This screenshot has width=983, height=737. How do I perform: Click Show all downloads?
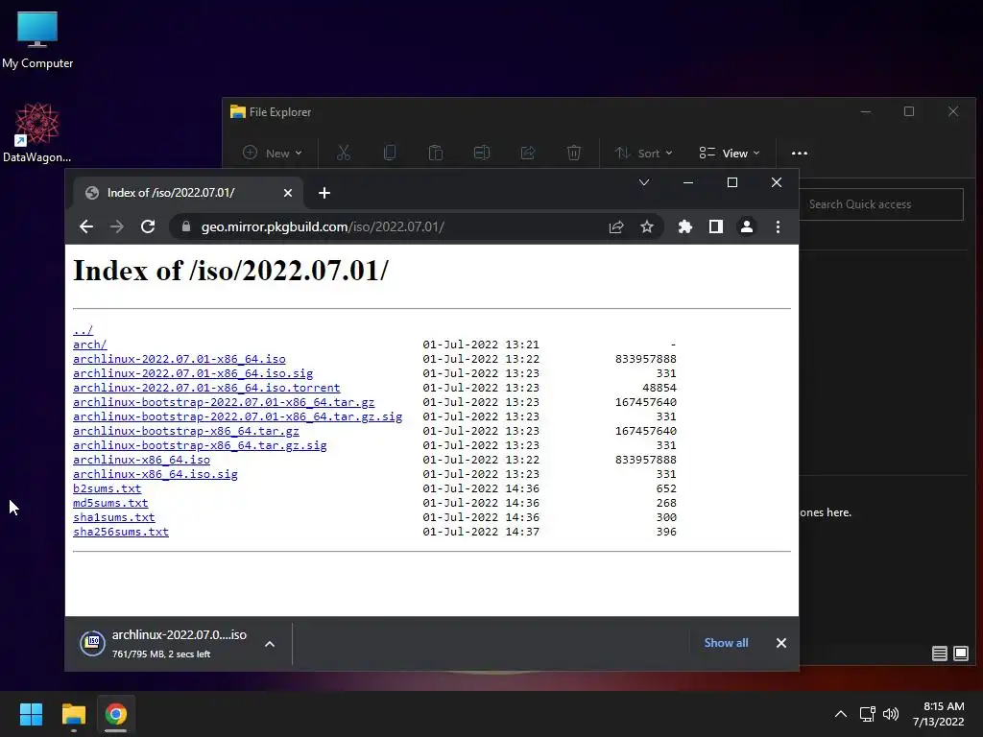coord(726,643)
